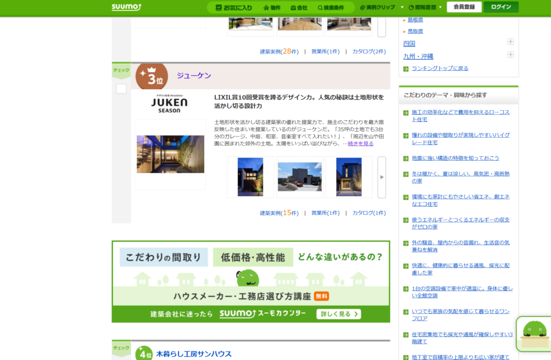Open お気に入り in the header
Viewport: 551px width, 360px height.
click(234, 8)
